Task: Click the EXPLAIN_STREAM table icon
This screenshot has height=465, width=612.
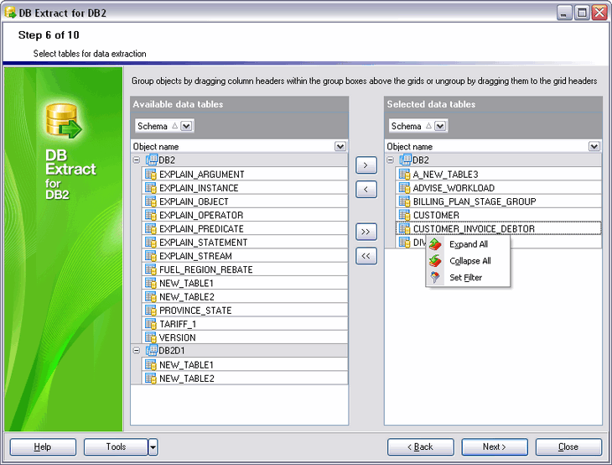Action: click(151, 256)
